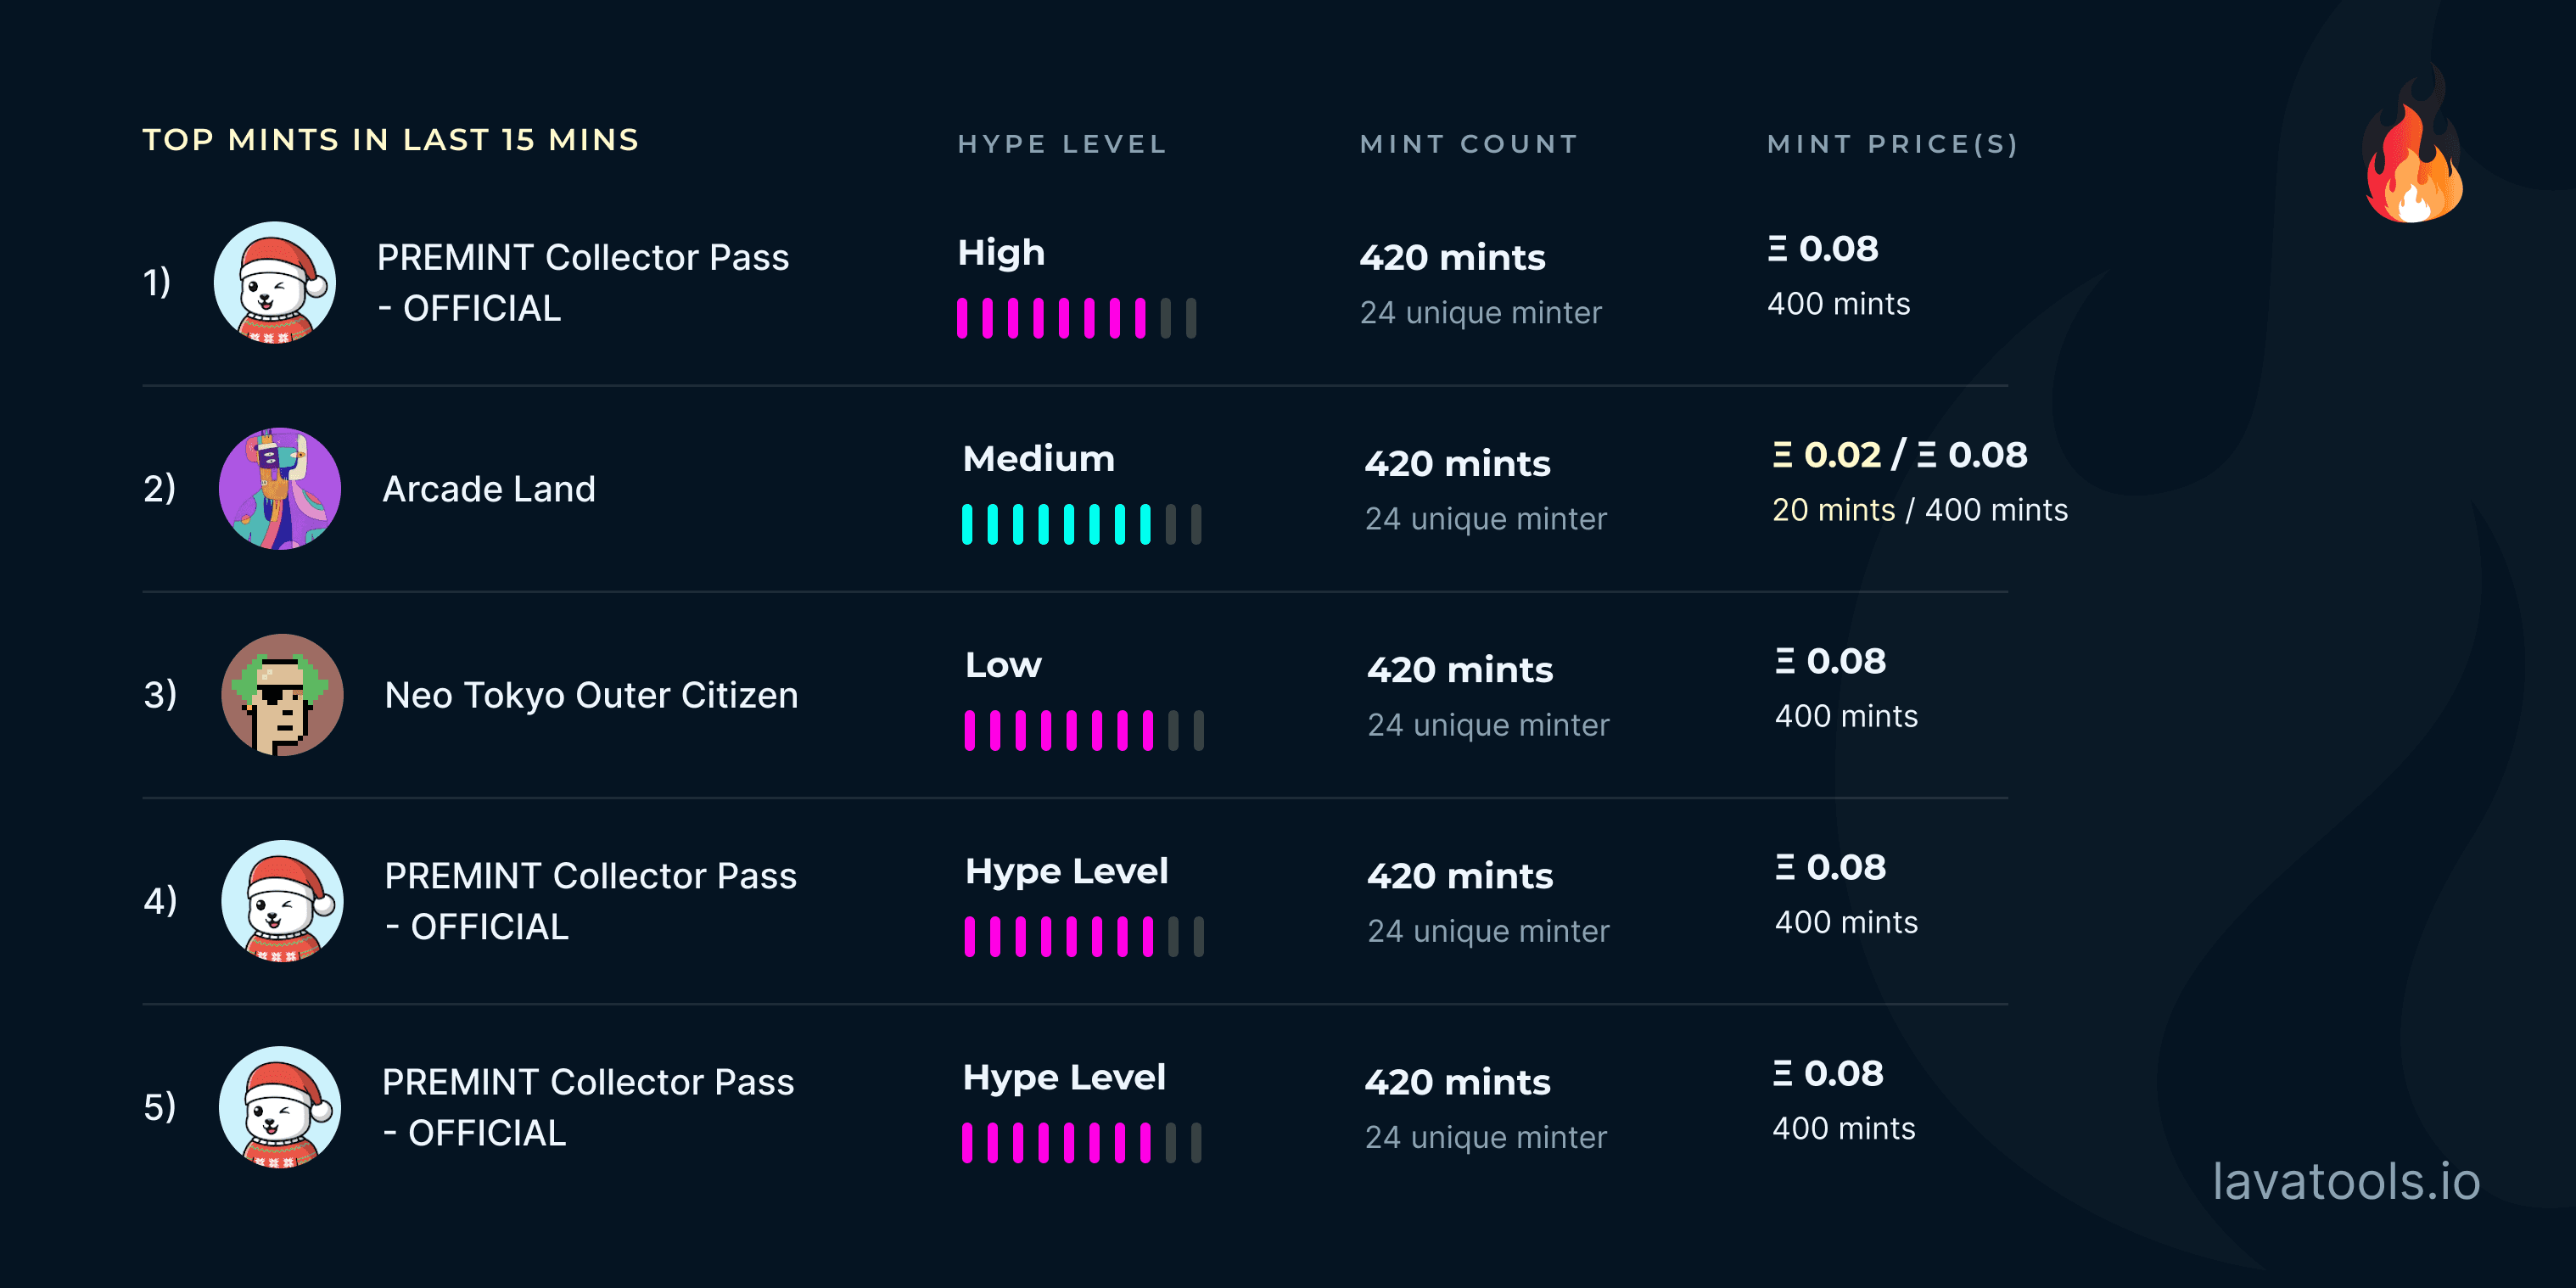Click the rank 5 PREMINT avatar
The height and width of the screenshot is (1288, 2576).
click(280, 1107)
